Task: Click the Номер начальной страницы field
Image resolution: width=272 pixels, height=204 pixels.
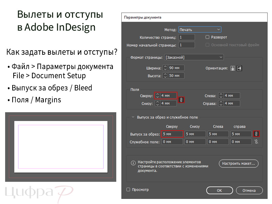Action: (186, 45)
